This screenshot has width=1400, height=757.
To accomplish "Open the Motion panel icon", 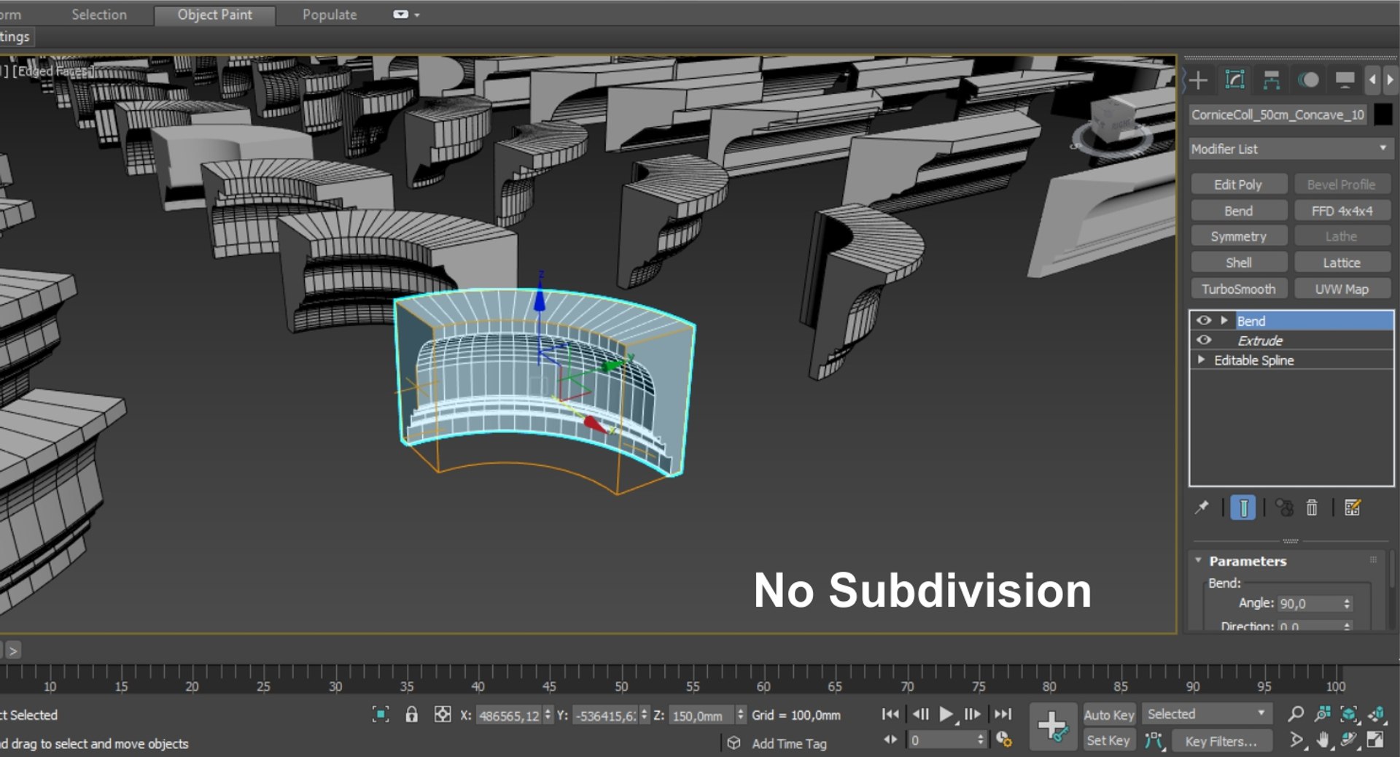I will [x=1308, y=80].
